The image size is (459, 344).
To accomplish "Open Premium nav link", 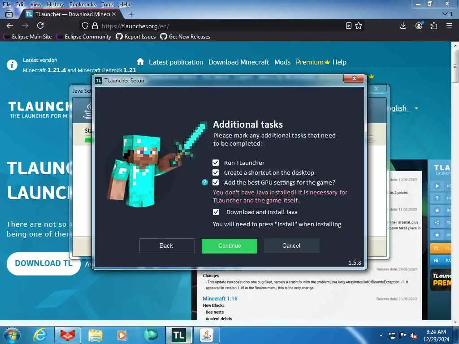I will [312, 62].
